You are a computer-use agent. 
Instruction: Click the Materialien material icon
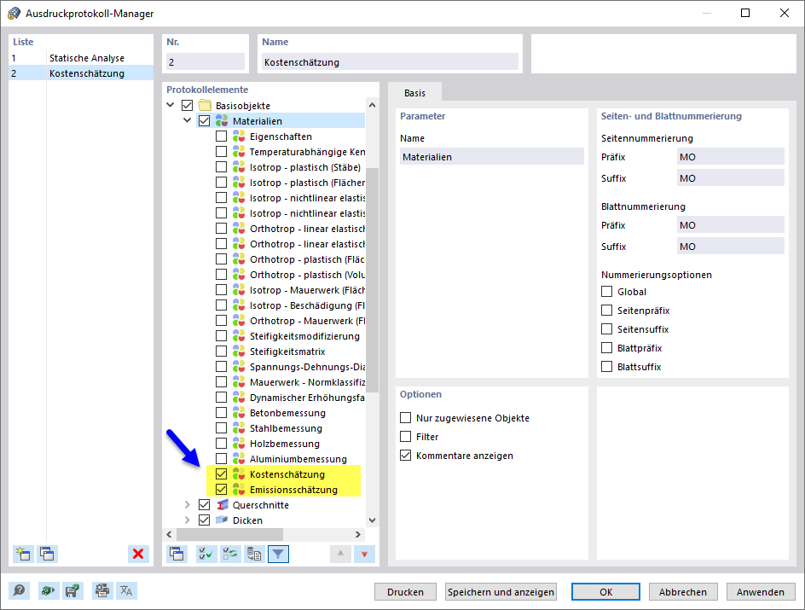click(x=222, y=120)
